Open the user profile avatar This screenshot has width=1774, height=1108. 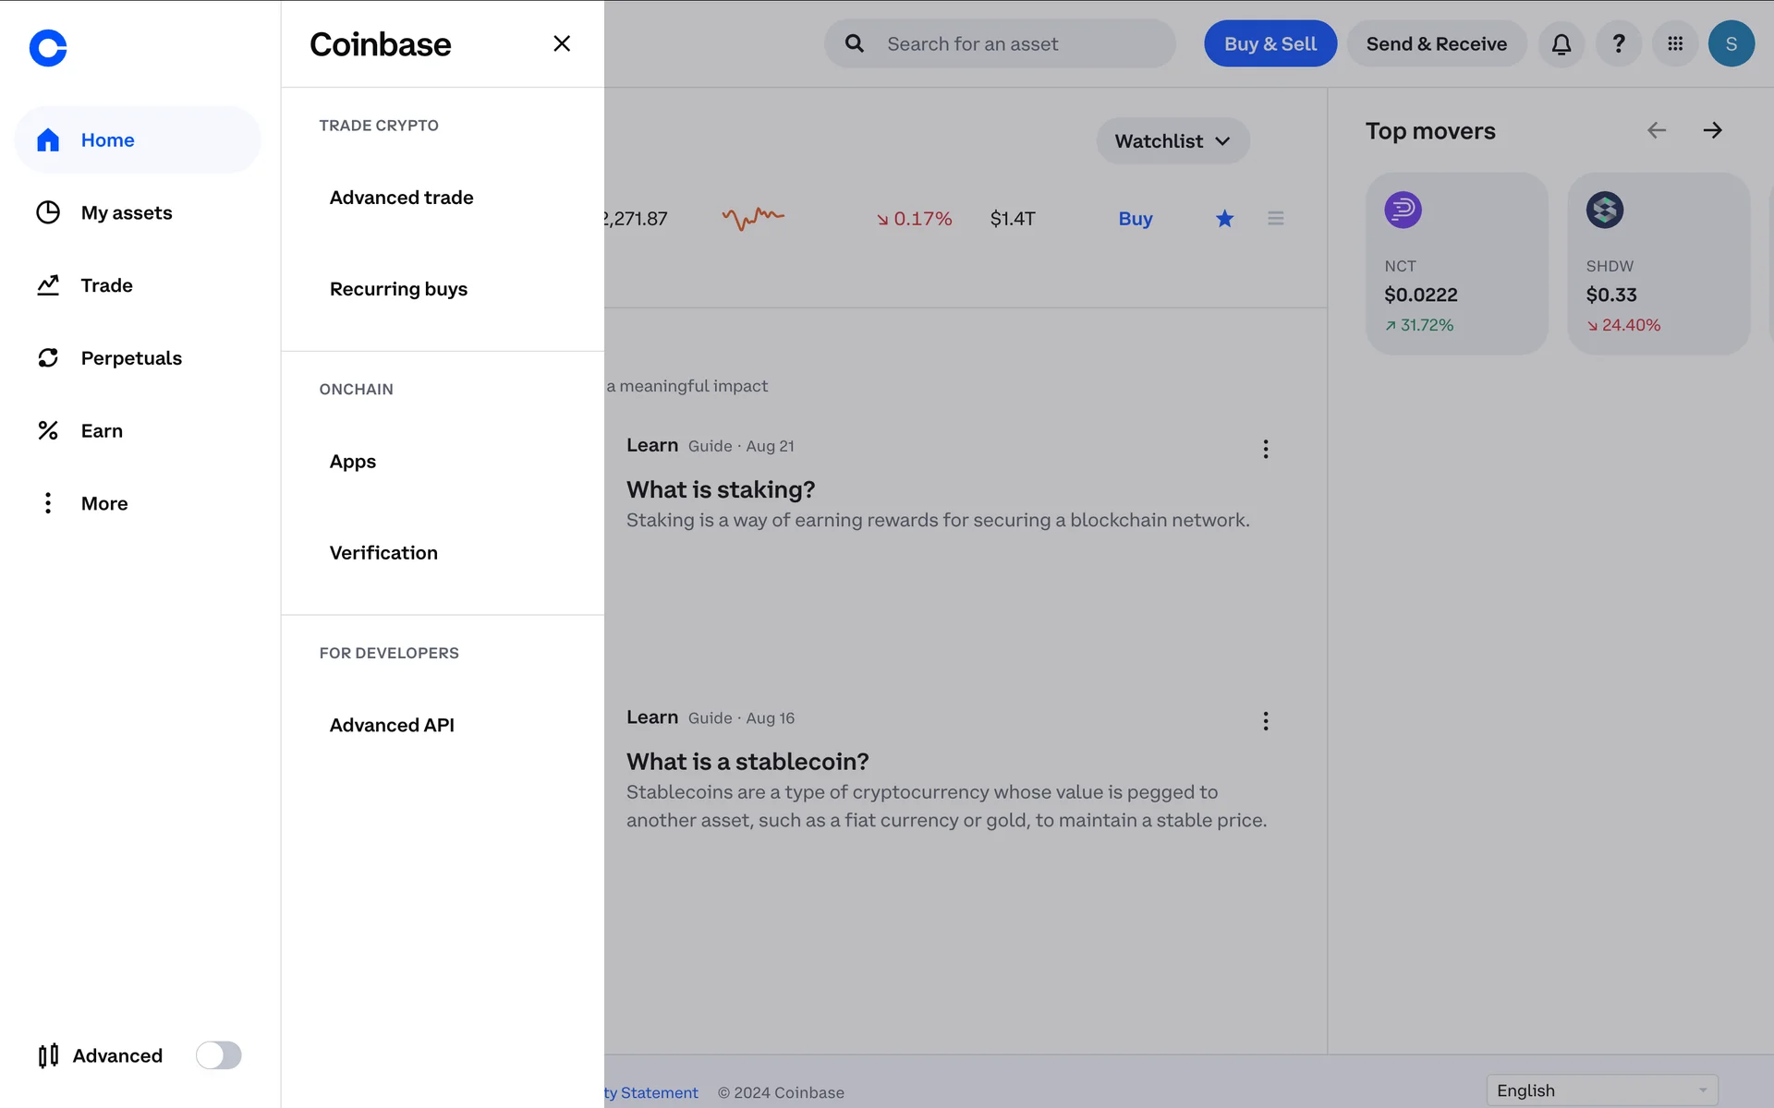[1731, 43]
